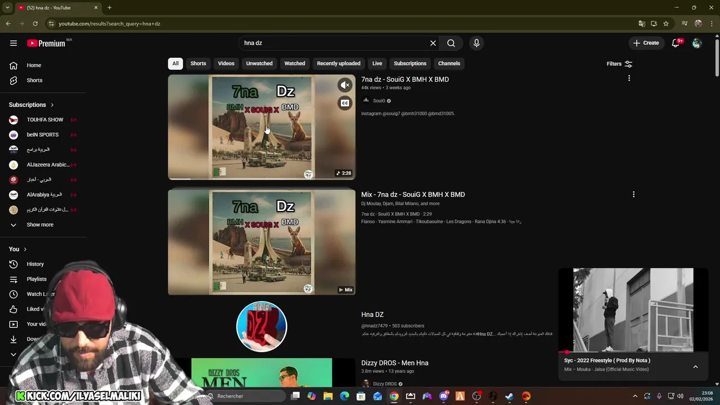
Task: Clear the search box text
Action: tap(433, 43)
